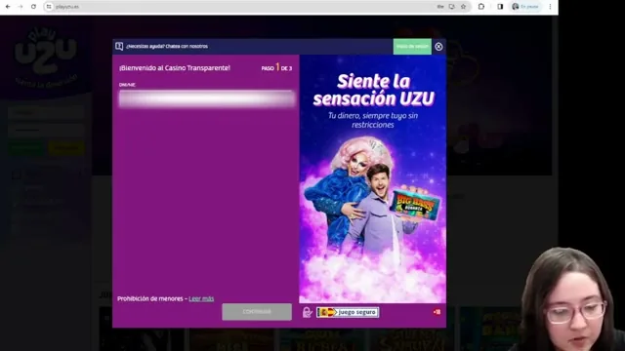This screenshot has width=625, height=351.
Task: Open the browser extensions puzzle icon
Action: click(x=481, y=7)
